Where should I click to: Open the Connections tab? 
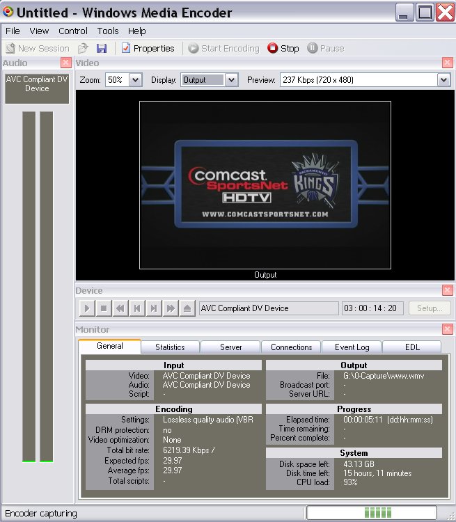pyautogui.click(x=291, y=347)
